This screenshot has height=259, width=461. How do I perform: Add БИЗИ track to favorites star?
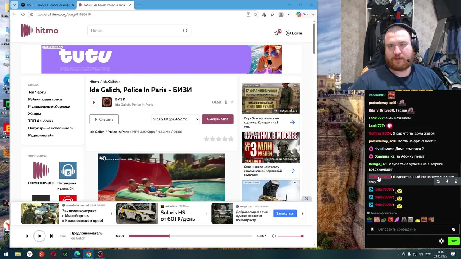(232, 102)
